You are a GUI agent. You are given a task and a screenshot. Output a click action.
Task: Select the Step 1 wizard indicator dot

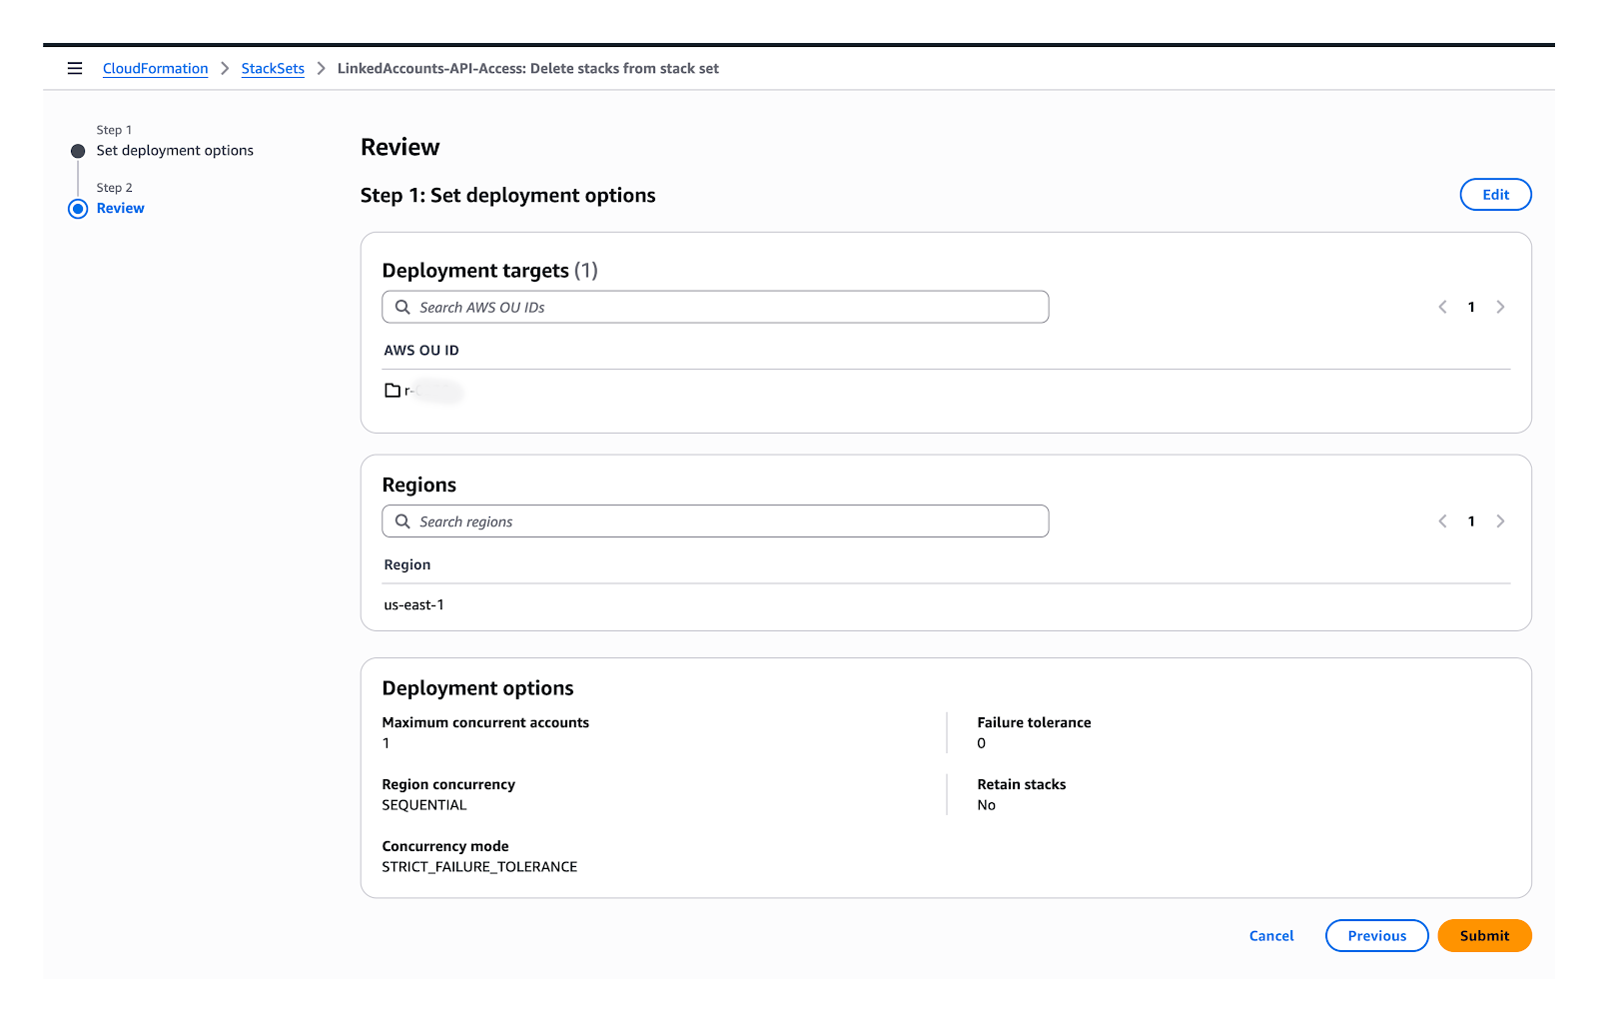click(78, 151)
